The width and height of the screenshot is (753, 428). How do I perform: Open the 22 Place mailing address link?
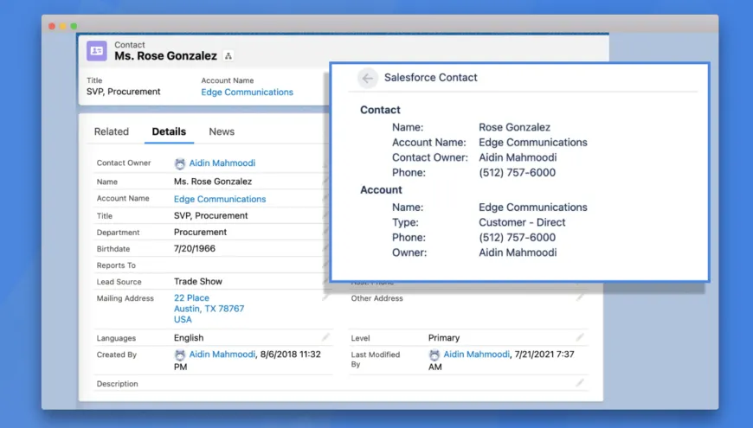[x=191, y=298]
